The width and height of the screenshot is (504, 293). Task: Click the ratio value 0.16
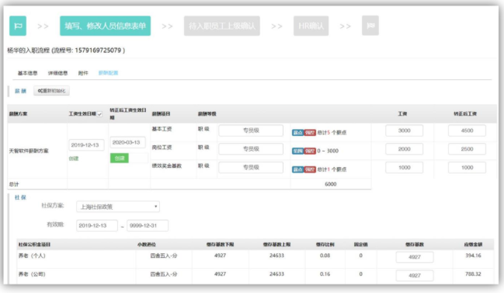[325, 274]
